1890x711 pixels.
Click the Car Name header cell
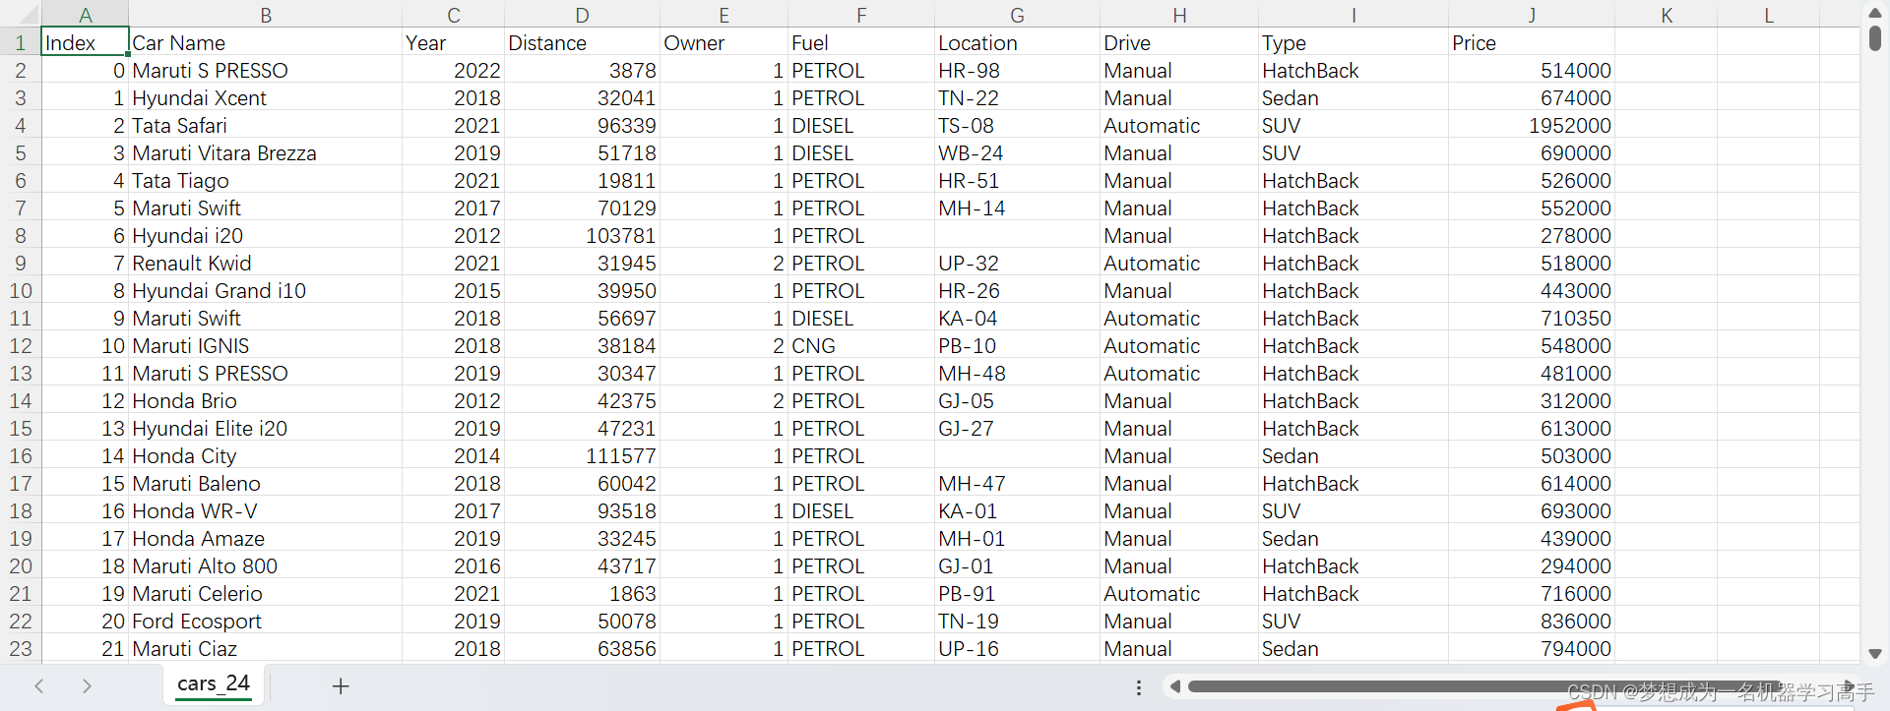(266, 43)
